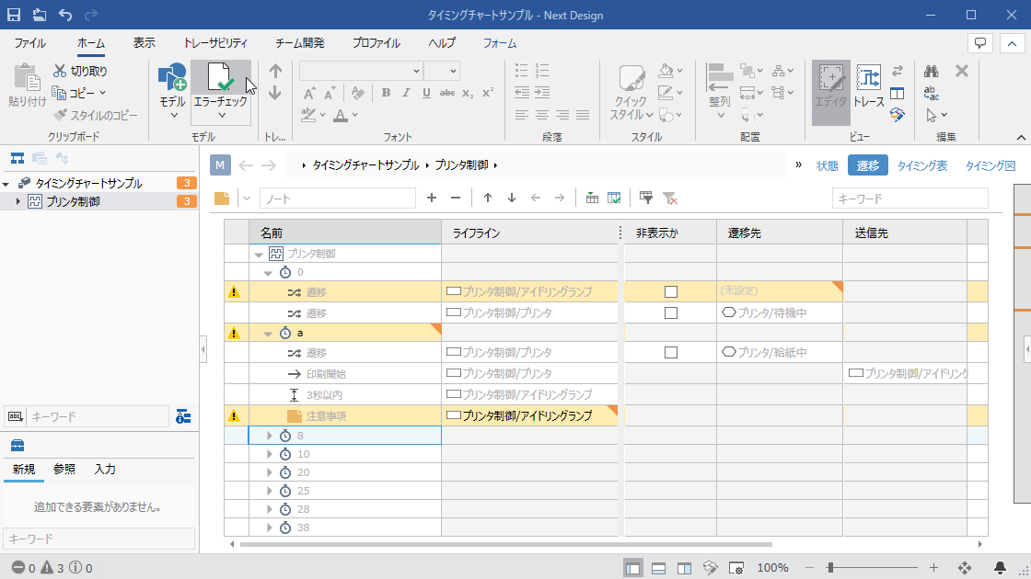This screenshot has height=579, width=1031.
Task: Click the Underline formatting button
Action: (x=426, y=93)
